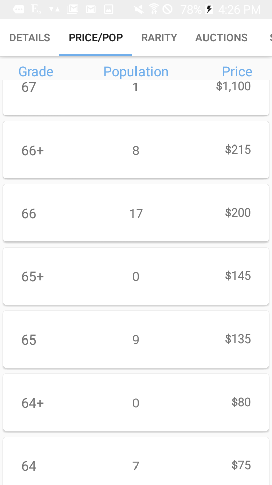Tap the Grade column header
Viewport: 272px width, 485px height.
tap(36, 72)
